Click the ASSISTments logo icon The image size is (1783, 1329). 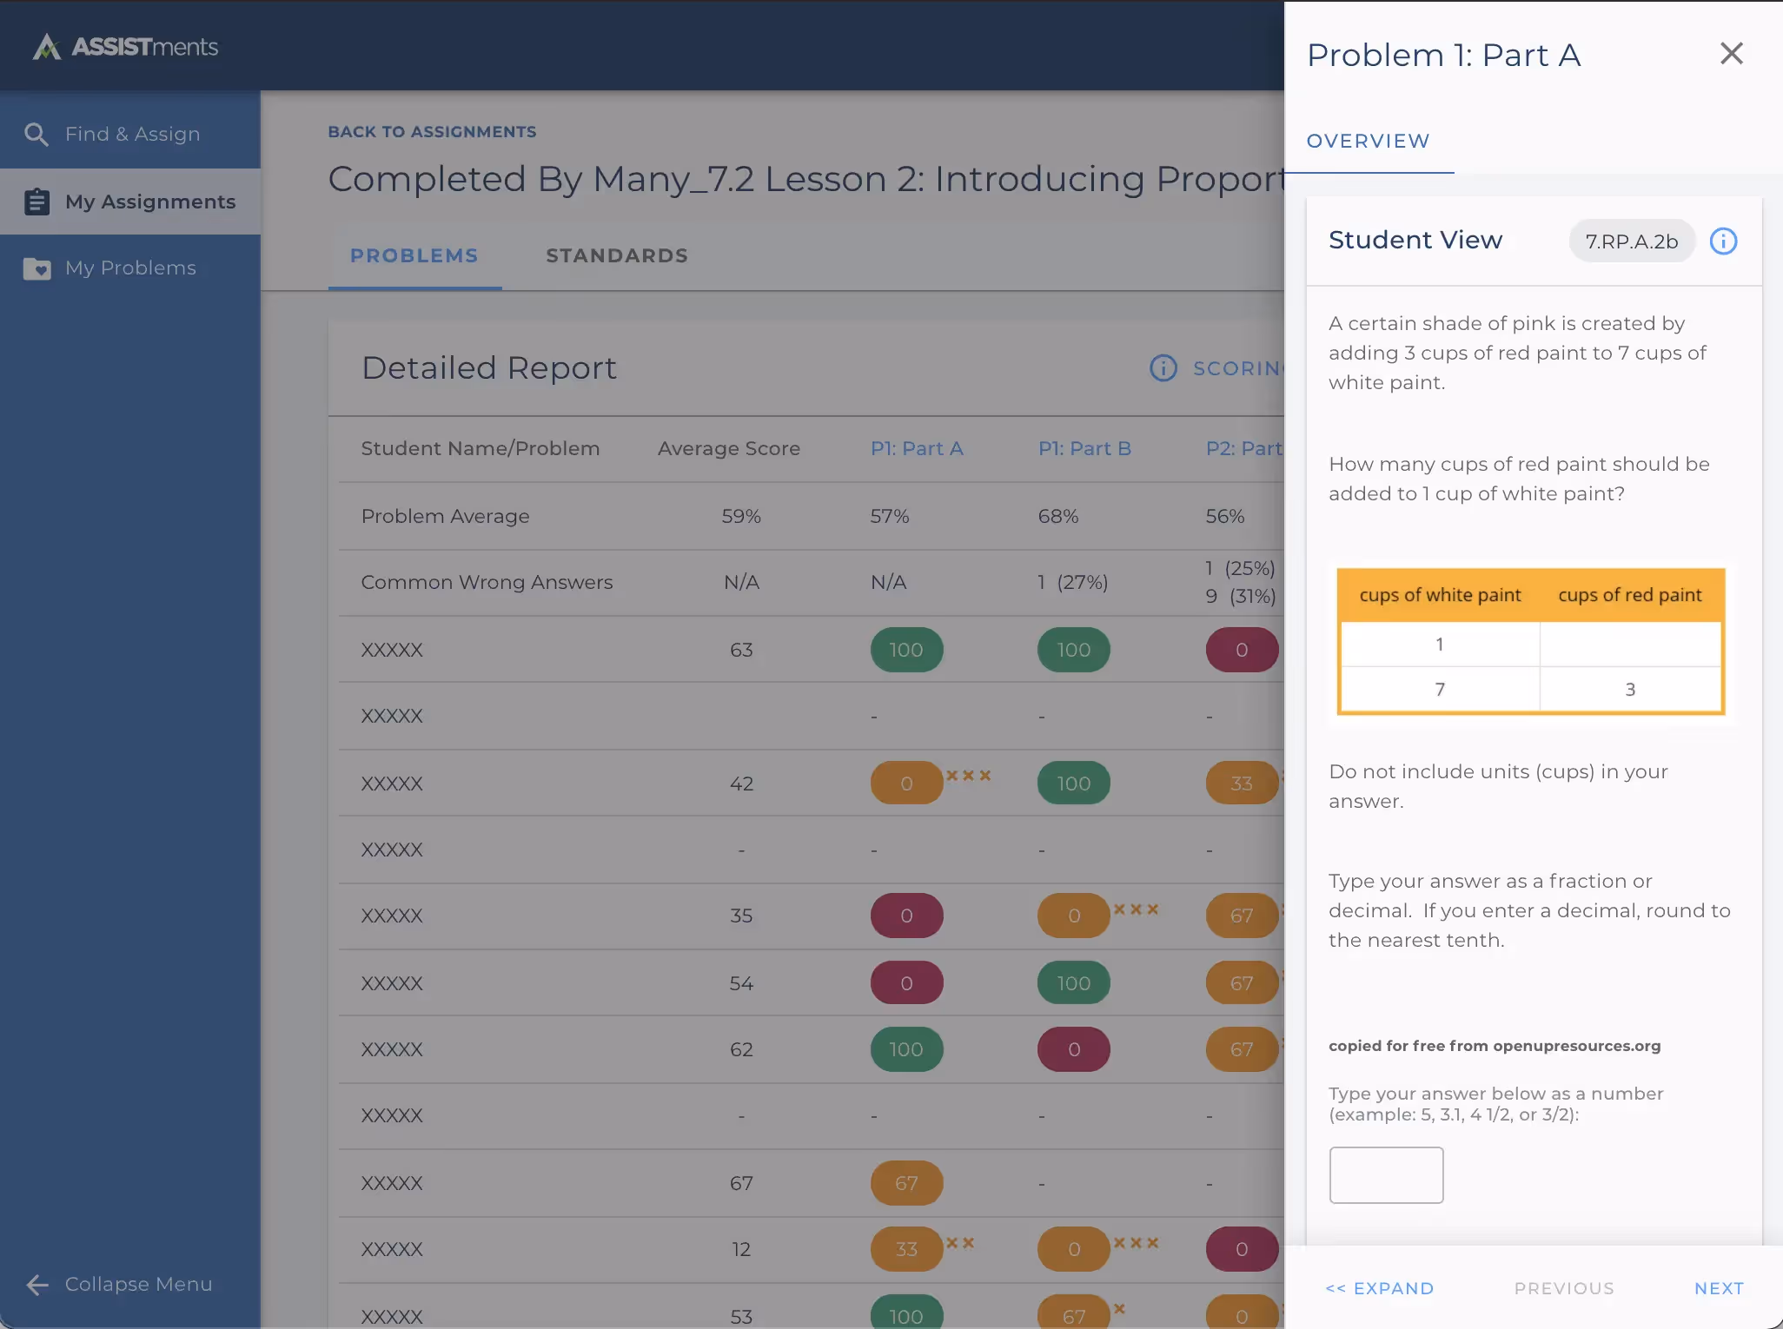point(46,47)
